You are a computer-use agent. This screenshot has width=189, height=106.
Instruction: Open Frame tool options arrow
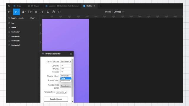click(x=25, y=12)
